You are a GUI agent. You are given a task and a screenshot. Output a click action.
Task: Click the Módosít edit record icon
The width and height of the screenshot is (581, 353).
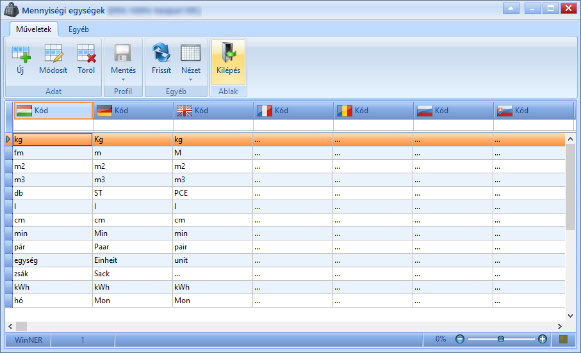53,54
